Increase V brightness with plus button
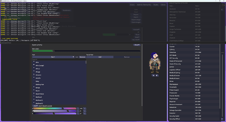The height and width of the screenshot is (122, 226). 85,114
